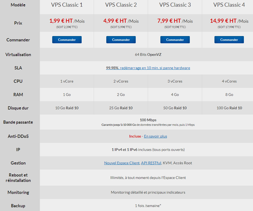This screenshot has width=253, height=211.
Task: Click the 8 Go RAM cell
Action: coord(229,95)
